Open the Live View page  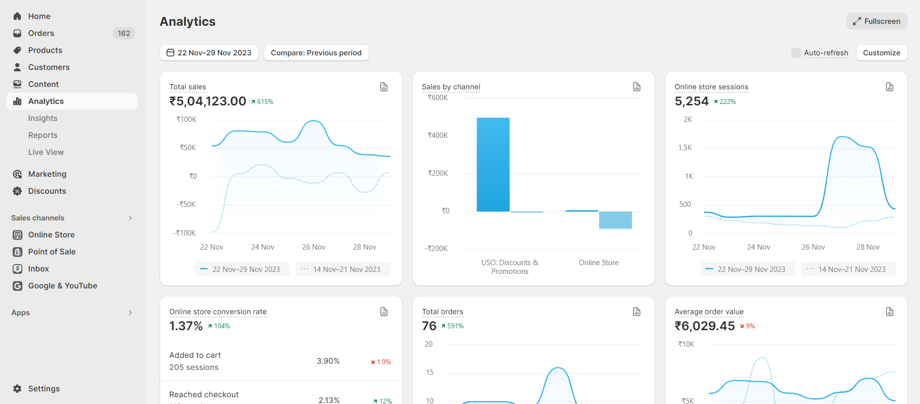pos(46,152)
